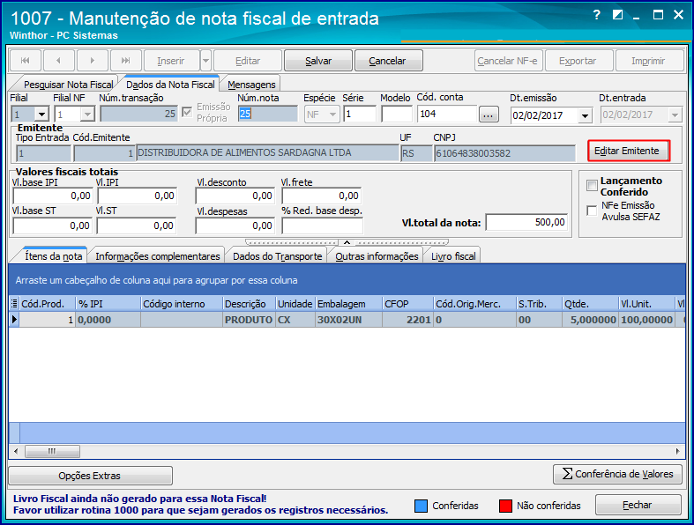Open the Dt.emissão date picker
This screenshot has height=525, width=694.
(x=586, y=115)
